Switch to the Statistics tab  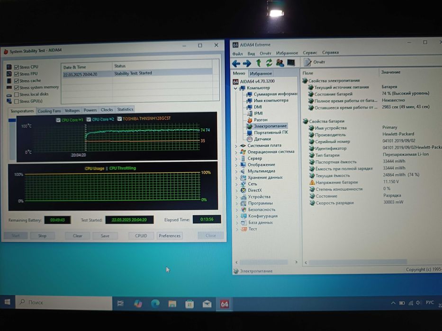pyautogui.click(x=125, y=110)
